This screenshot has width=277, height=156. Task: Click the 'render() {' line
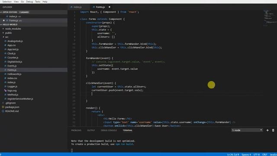click(x=93, y=108)
